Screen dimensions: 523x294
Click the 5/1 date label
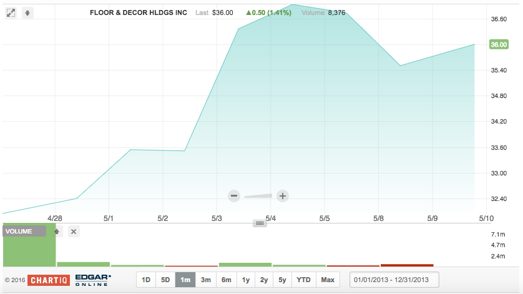tap(109, 218)
